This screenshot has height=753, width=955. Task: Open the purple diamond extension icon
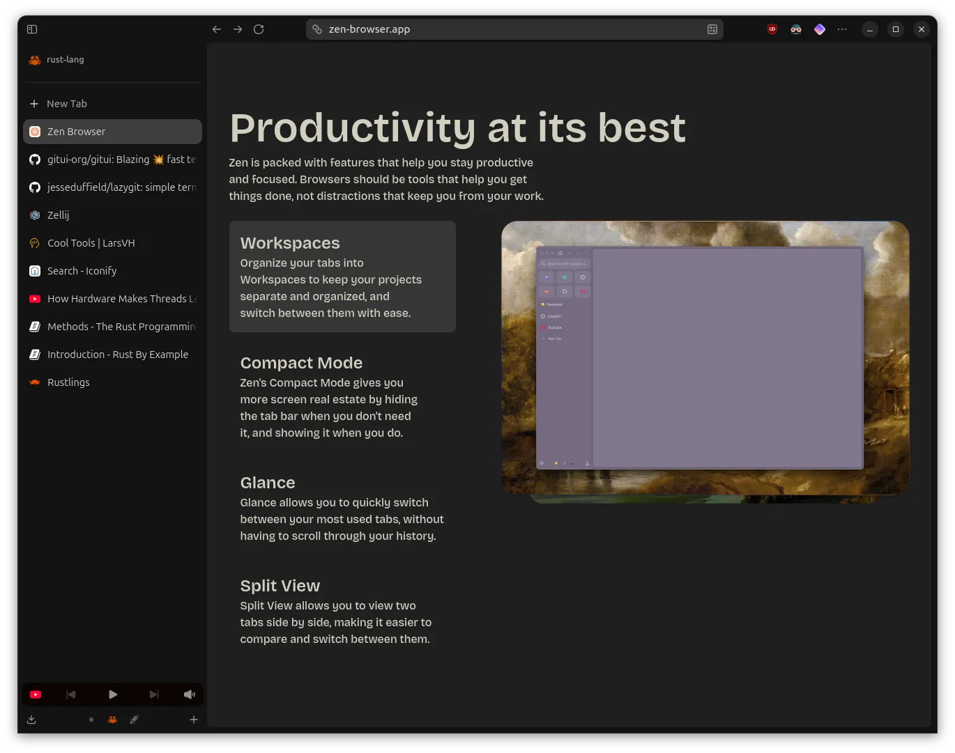tap(820, 29)
